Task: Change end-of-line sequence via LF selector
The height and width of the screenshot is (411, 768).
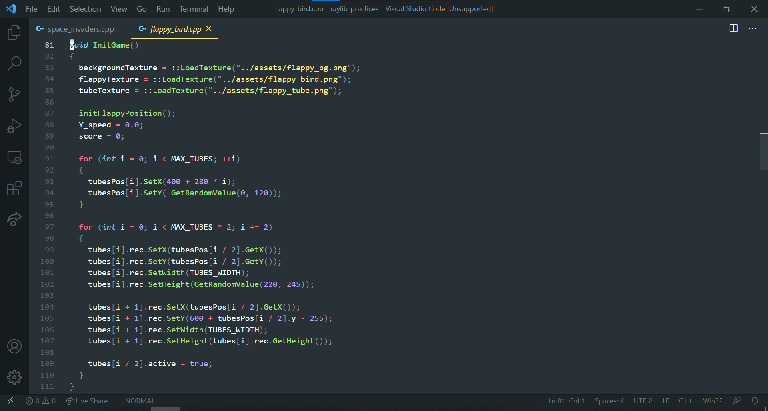Action: 666,401
